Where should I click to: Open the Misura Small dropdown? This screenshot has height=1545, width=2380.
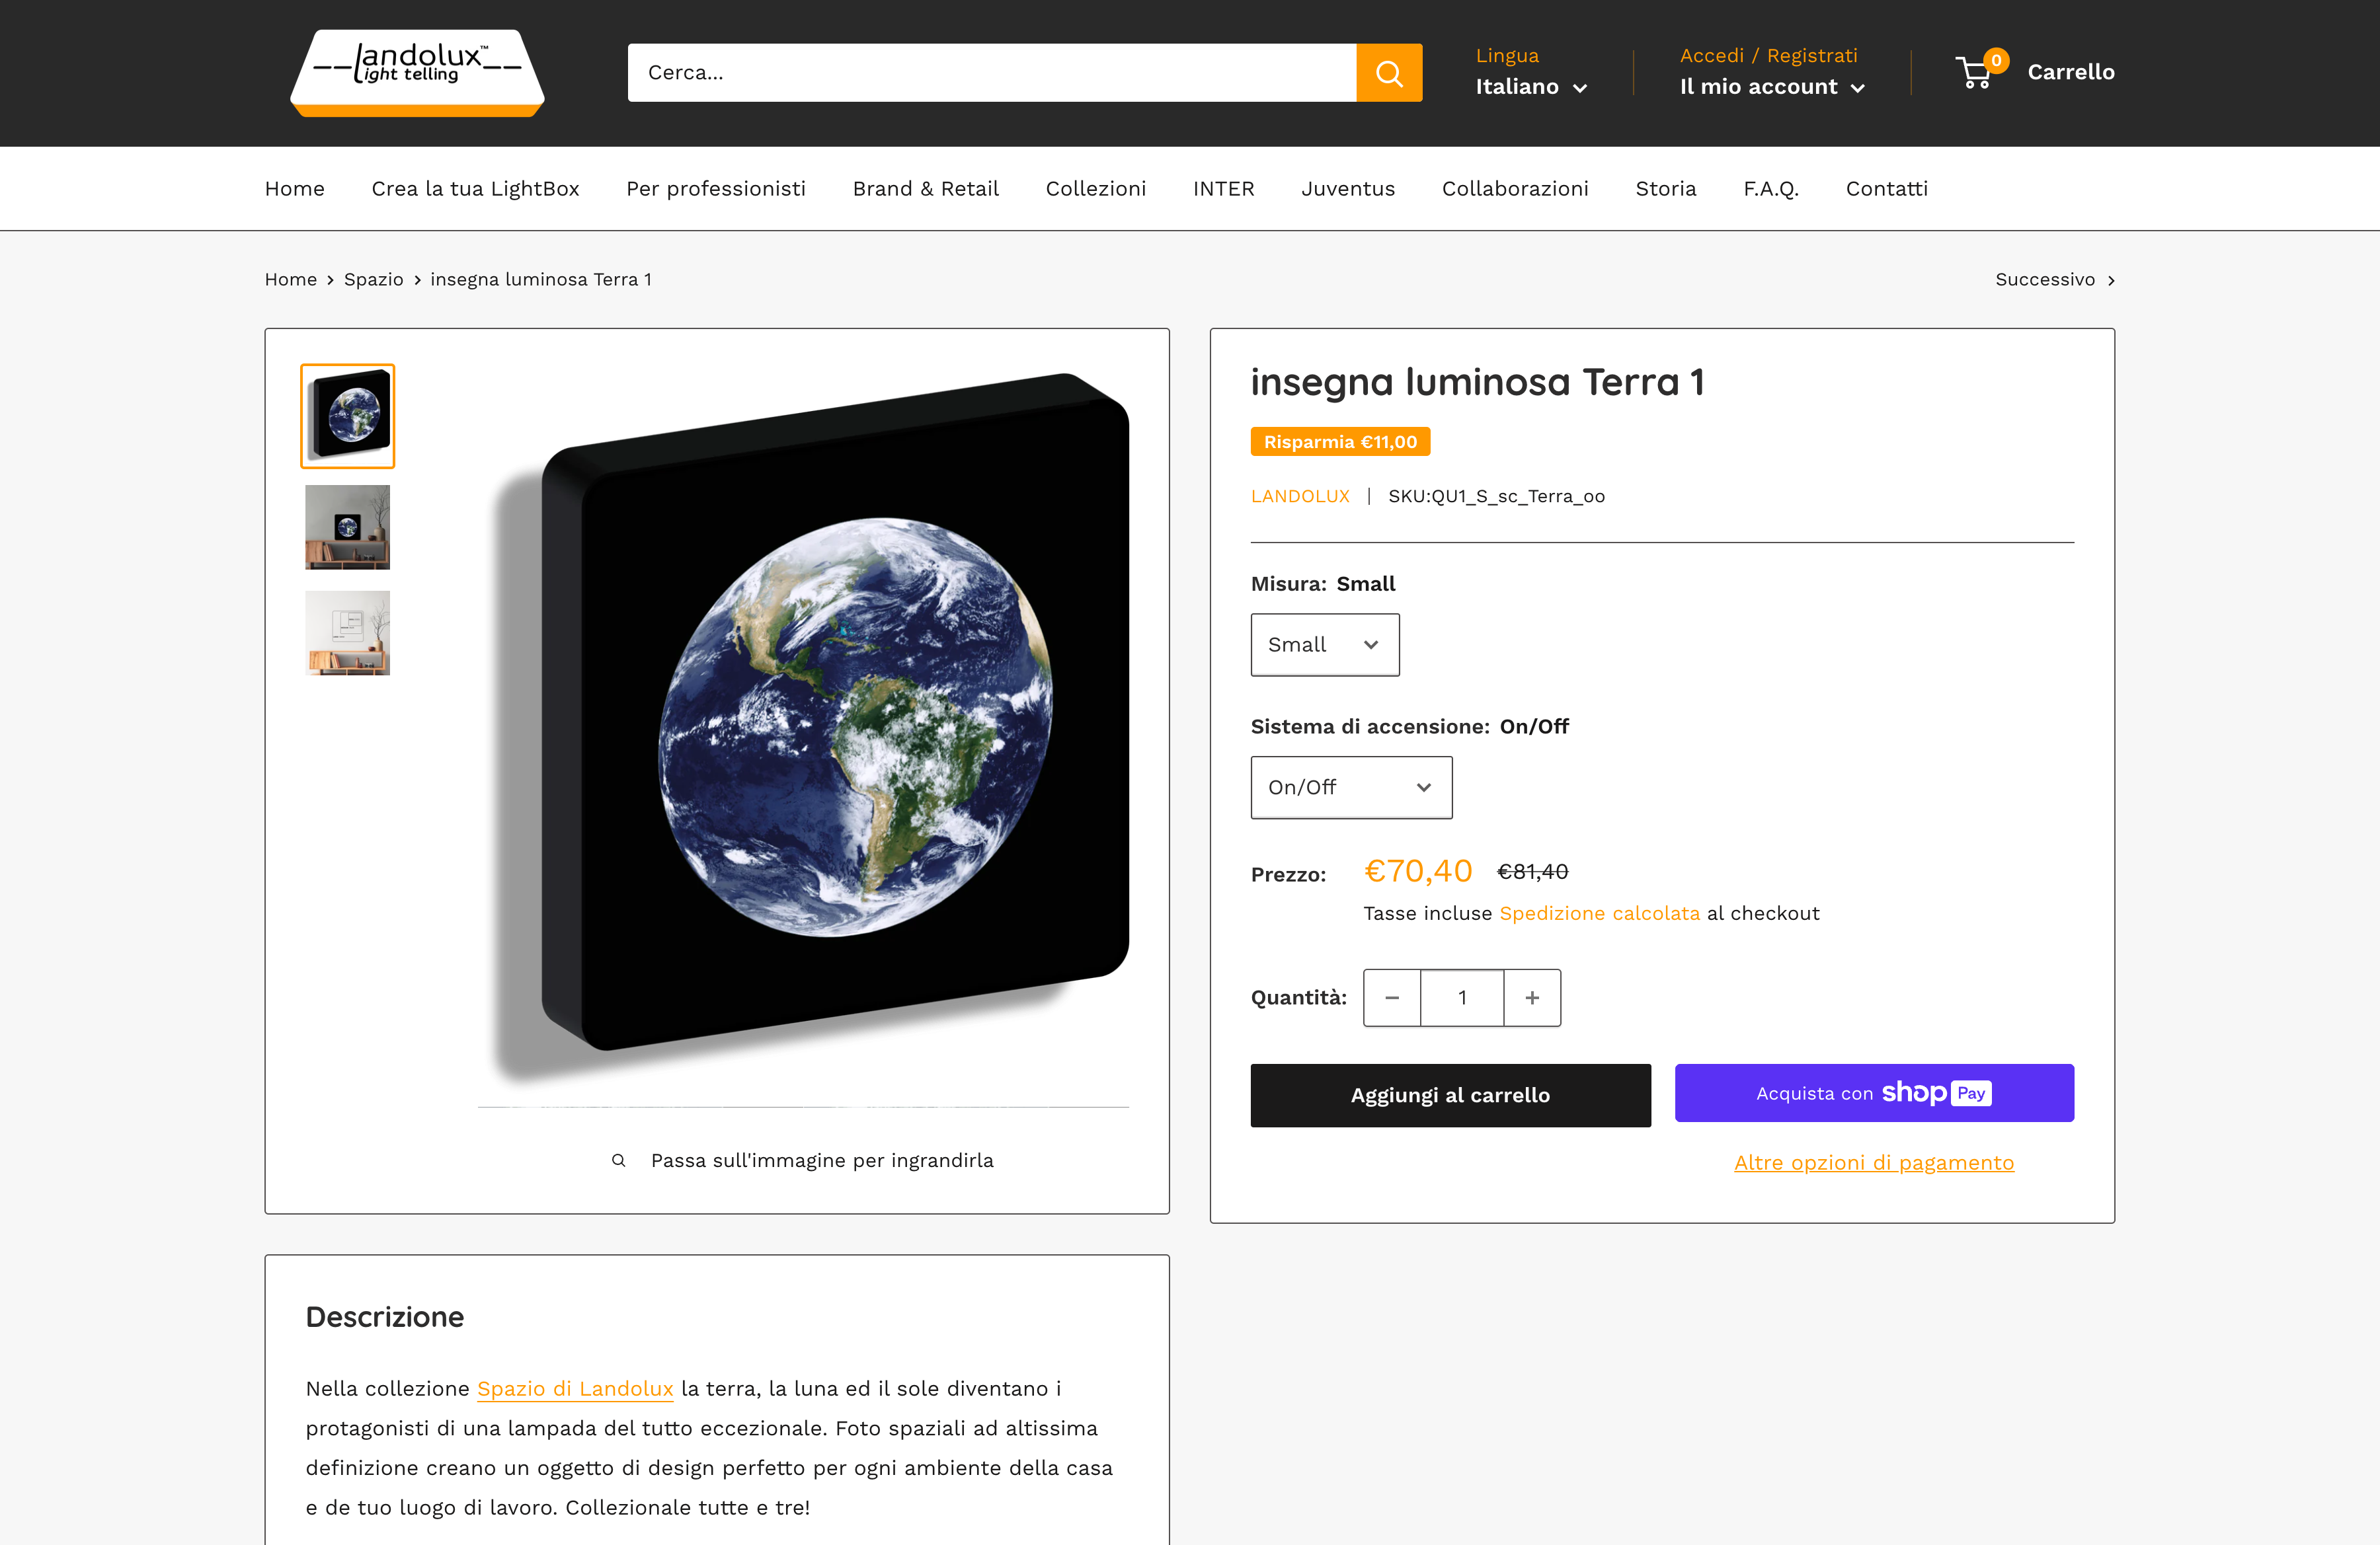[x=1324, y=644]
